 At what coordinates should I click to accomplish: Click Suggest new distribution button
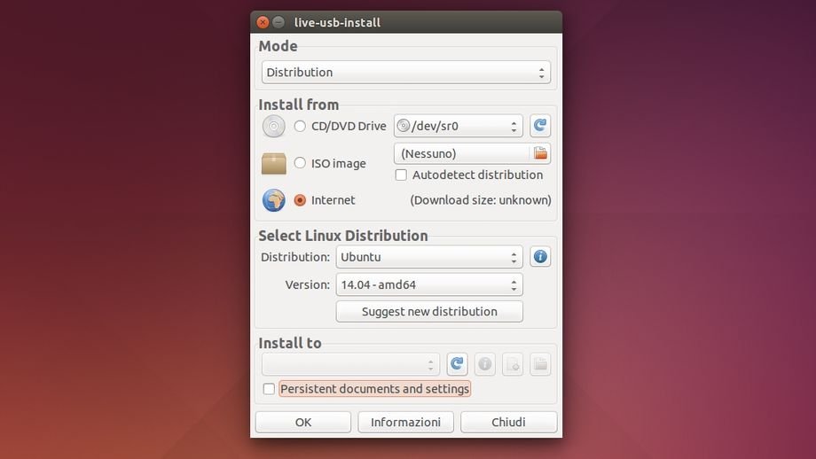coord(429,312)
